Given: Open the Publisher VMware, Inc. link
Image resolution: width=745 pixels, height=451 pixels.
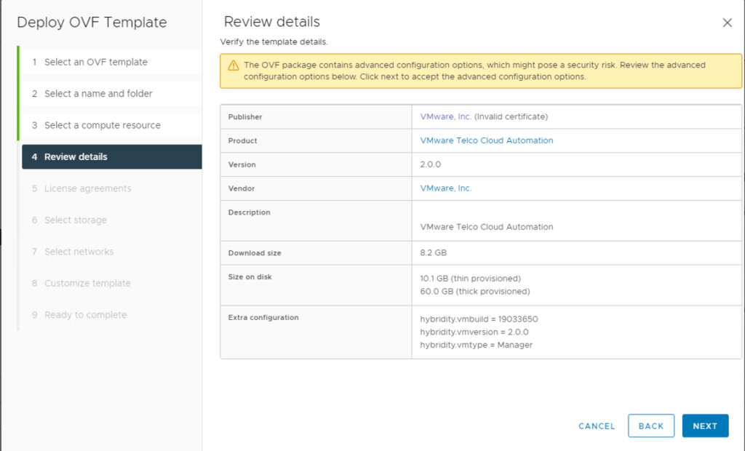Looking at the screenshot, I should tap(446, 116).
